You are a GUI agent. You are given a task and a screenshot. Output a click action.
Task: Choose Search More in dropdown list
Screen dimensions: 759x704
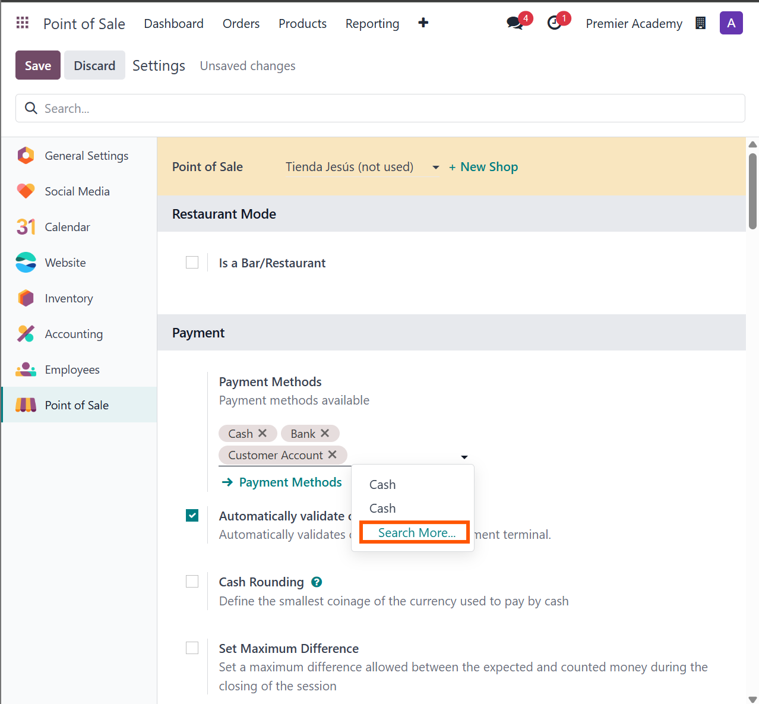[416, 533]
